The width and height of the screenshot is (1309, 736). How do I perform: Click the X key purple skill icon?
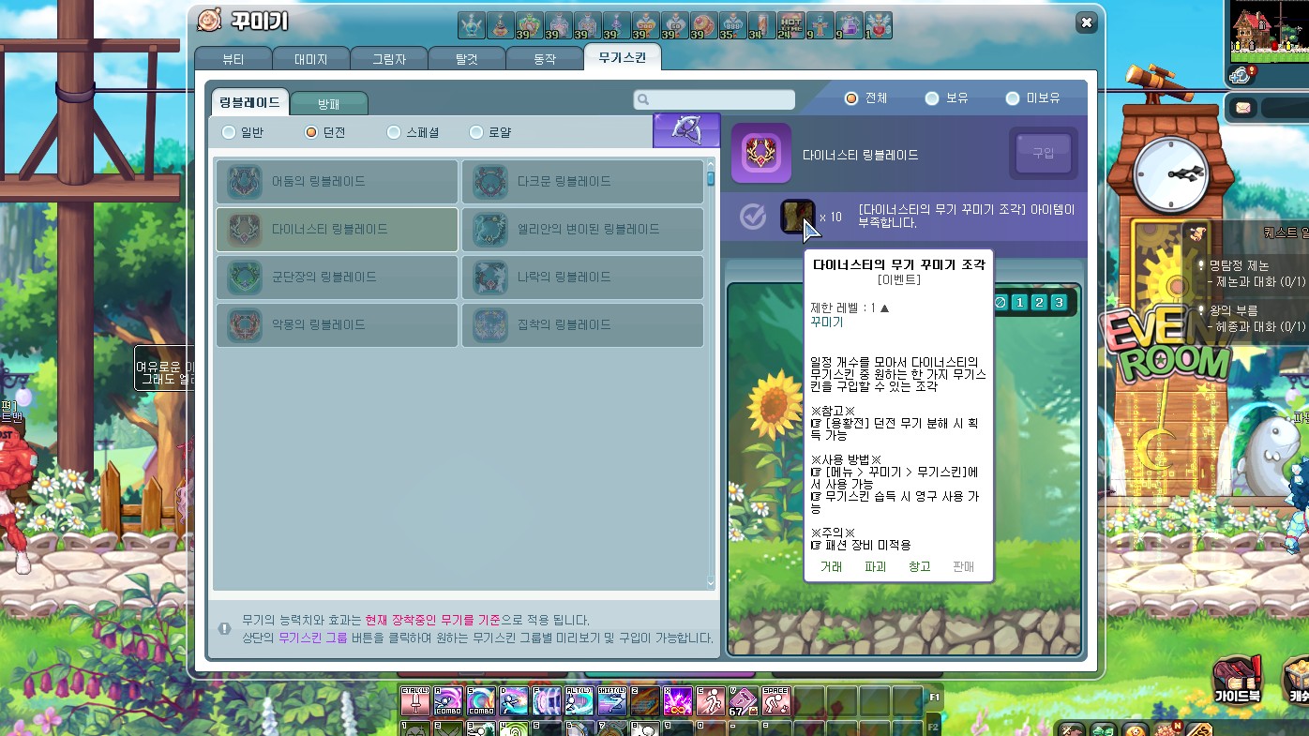[677, 701]
